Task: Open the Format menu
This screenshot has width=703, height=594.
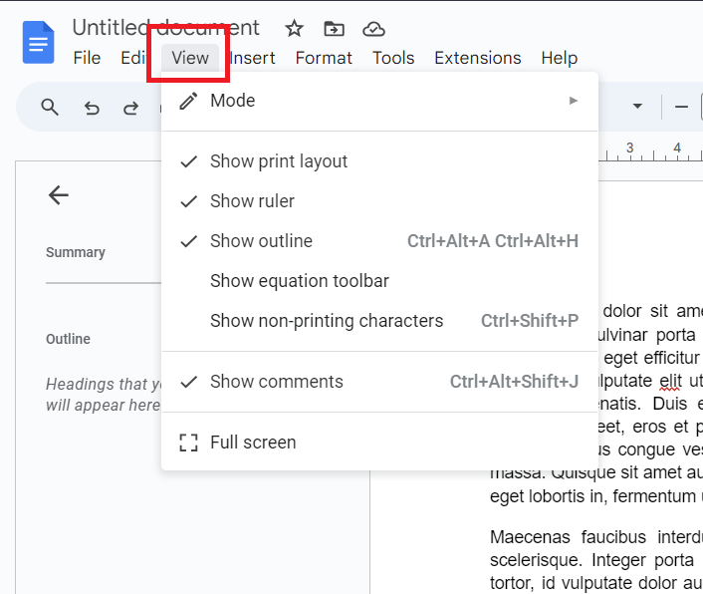Action: click(x=324, y=58)
